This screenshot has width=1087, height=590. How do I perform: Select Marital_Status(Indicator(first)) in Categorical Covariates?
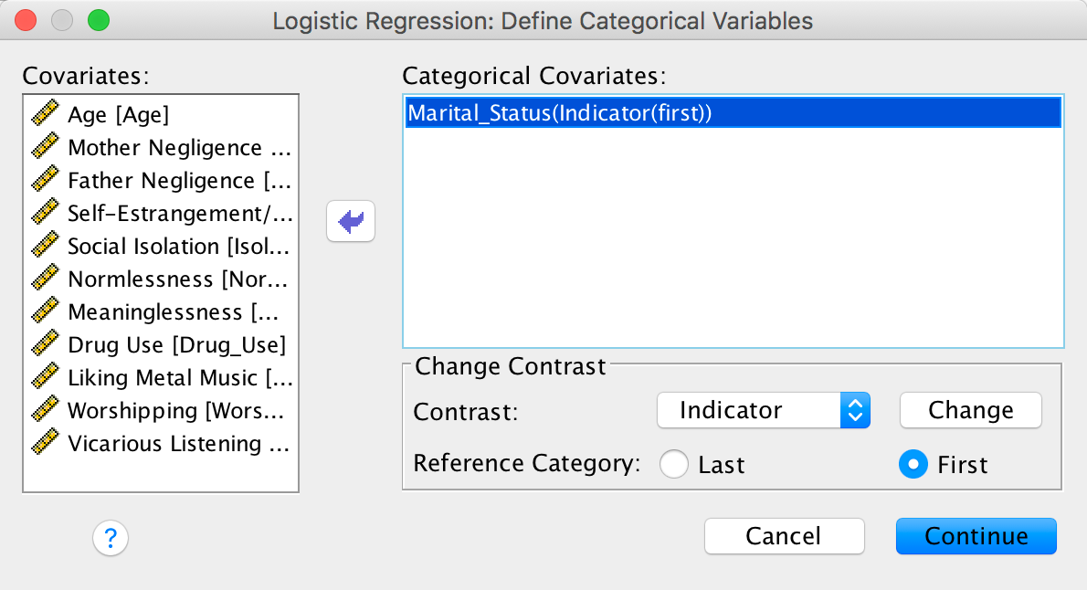tap(559, 113)
